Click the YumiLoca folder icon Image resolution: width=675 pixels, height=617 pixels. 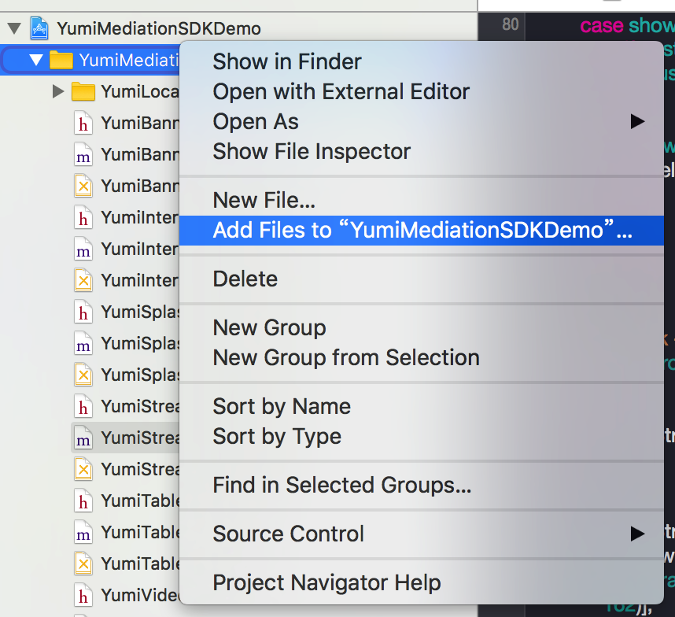[83, 91]
